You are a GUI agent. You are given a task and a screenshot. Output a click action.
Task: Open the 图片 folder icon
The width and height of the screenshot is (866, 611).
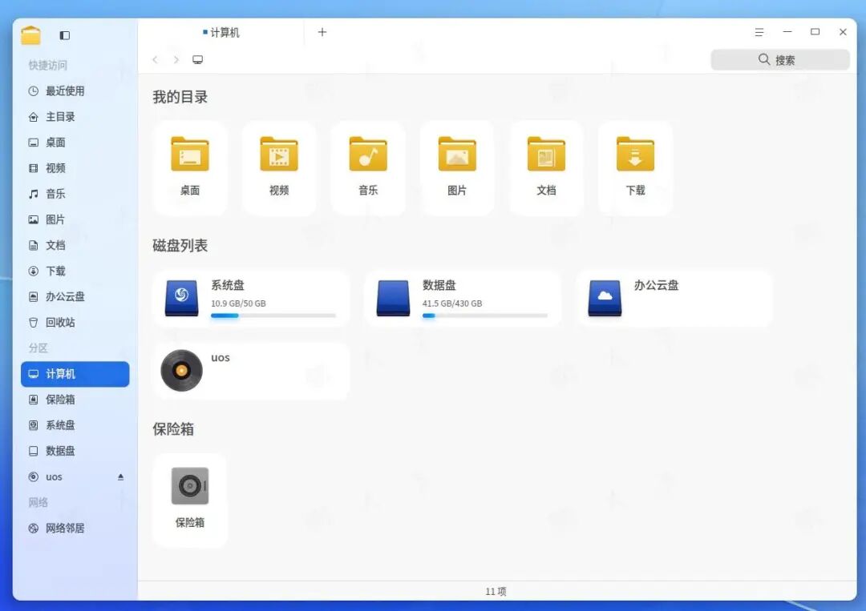pos(457,155)
